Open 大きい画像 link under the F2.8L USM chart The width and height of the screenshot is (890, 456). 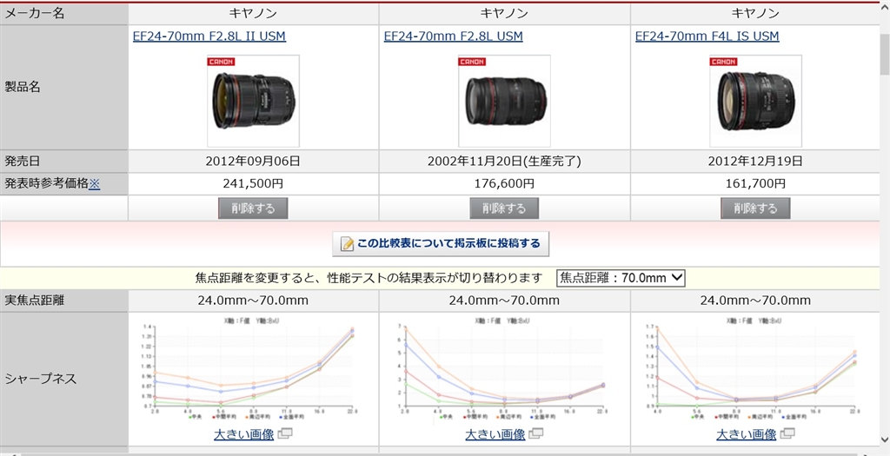(495, 434)
